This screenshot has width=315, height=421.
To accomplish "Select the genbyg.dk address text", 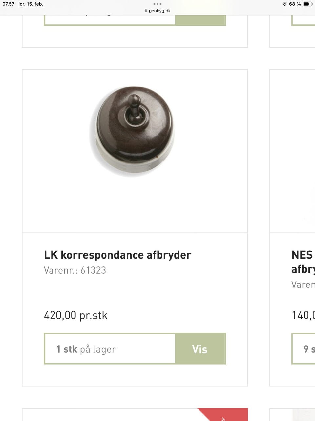I will 160,11.
